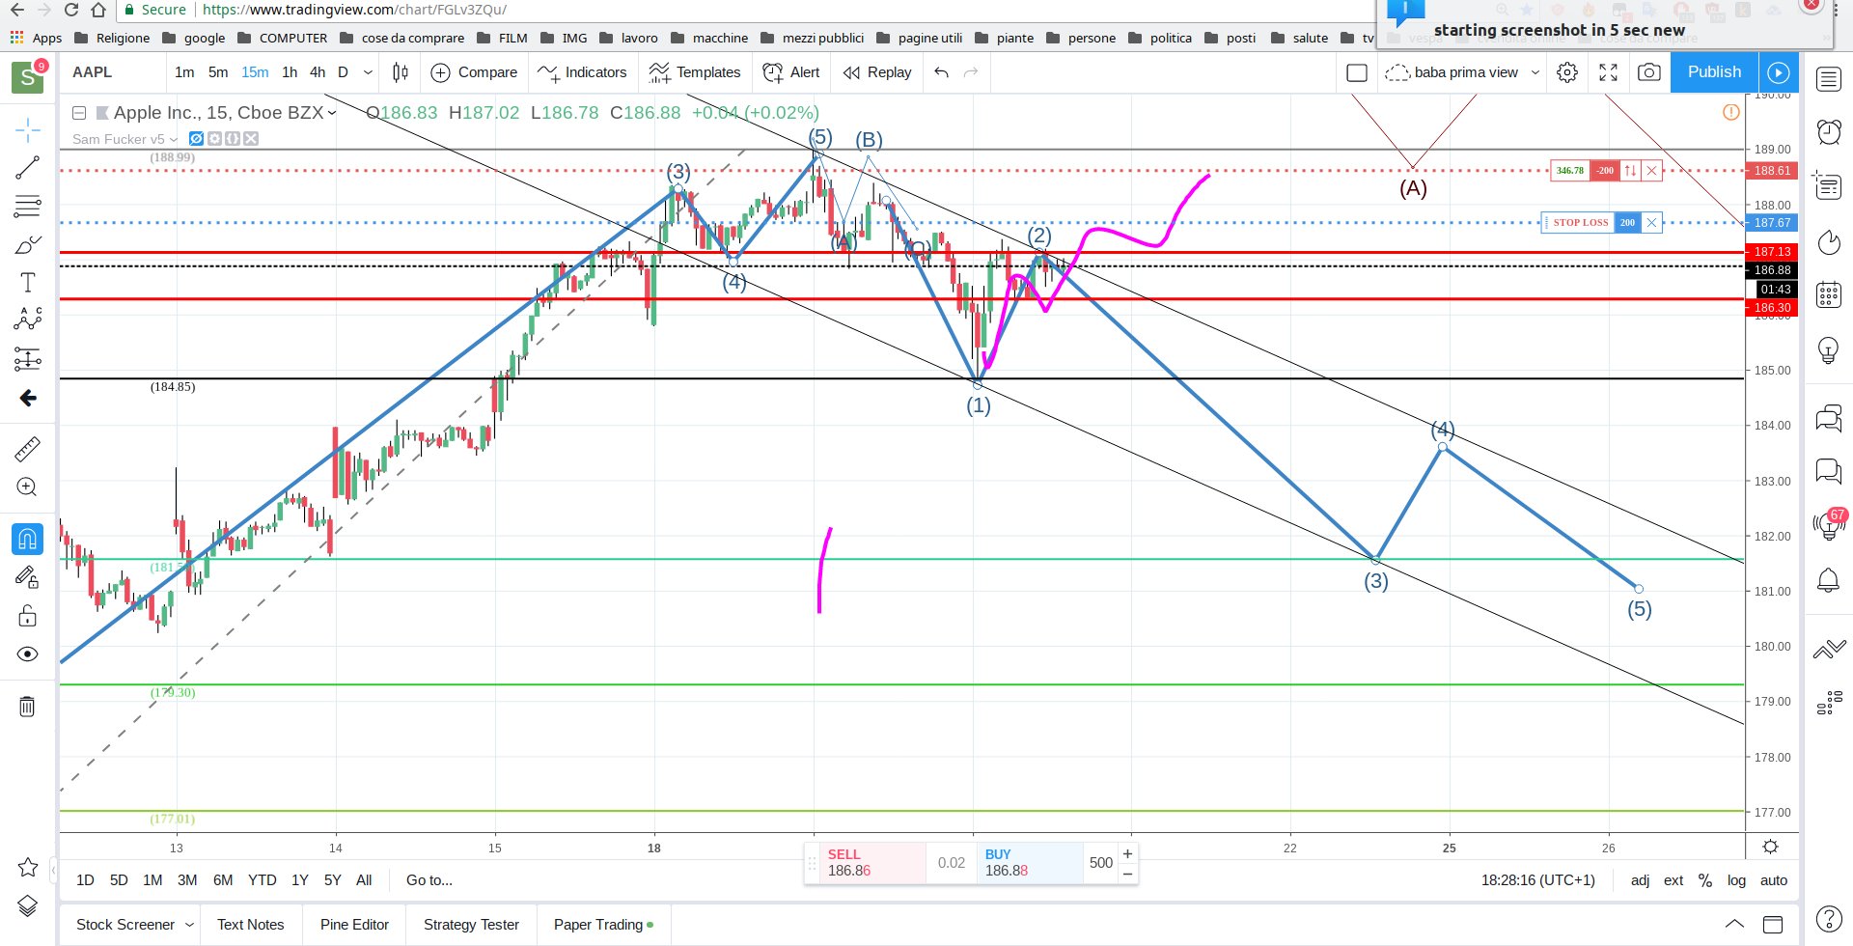Viewport: 1853px width, 946px height.
Task: Click the BUY 186.88 button
Action: (x=1031, y=863)
